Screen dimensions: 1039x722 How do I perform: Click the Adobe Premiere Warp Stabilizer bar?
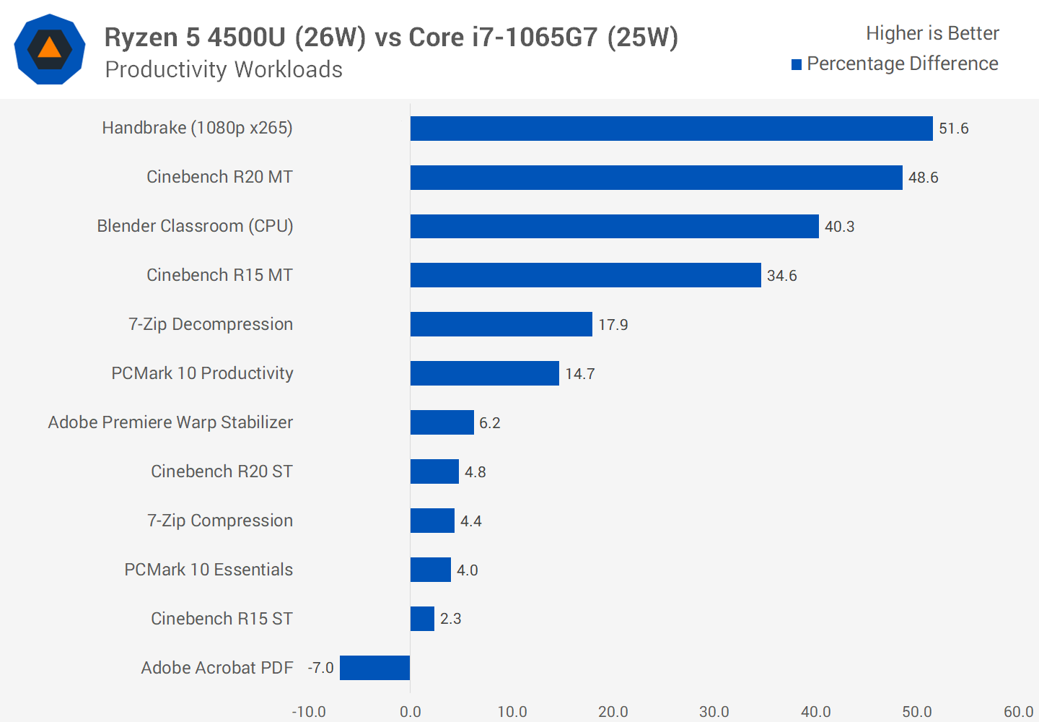click(442, 422)
